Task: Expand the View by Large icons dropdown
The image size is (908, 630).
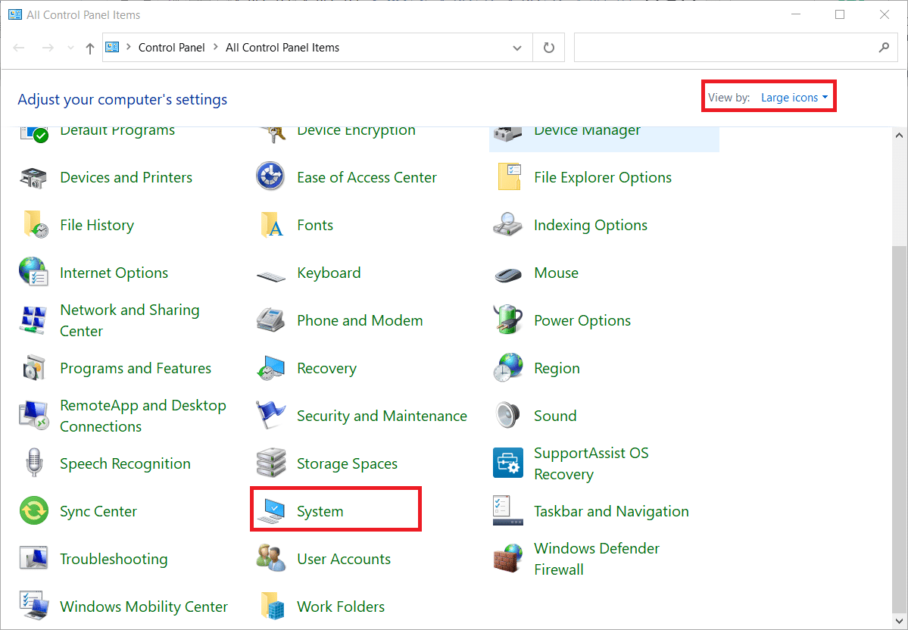Action: 794,98
